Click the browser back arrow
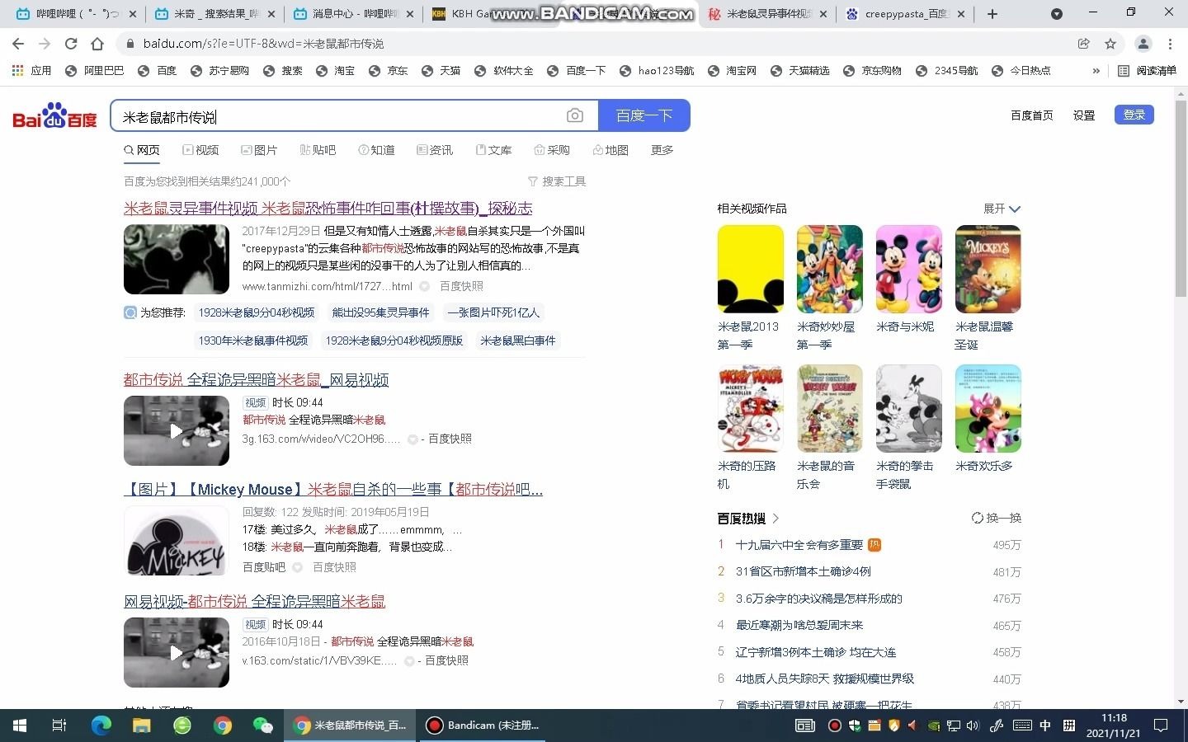 (x=18, y=44)
